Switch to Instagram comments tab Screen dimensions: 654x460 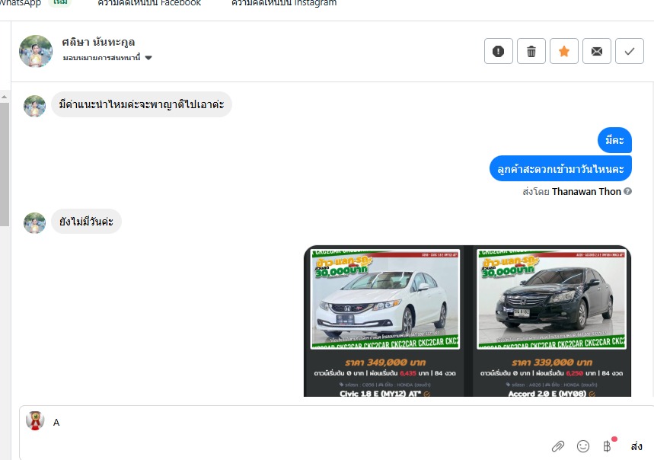284,3
